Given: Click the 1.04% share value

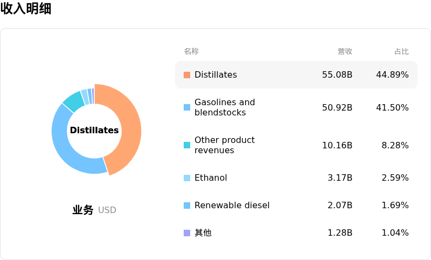Looking at the screenshot, I should click(395, 233).
